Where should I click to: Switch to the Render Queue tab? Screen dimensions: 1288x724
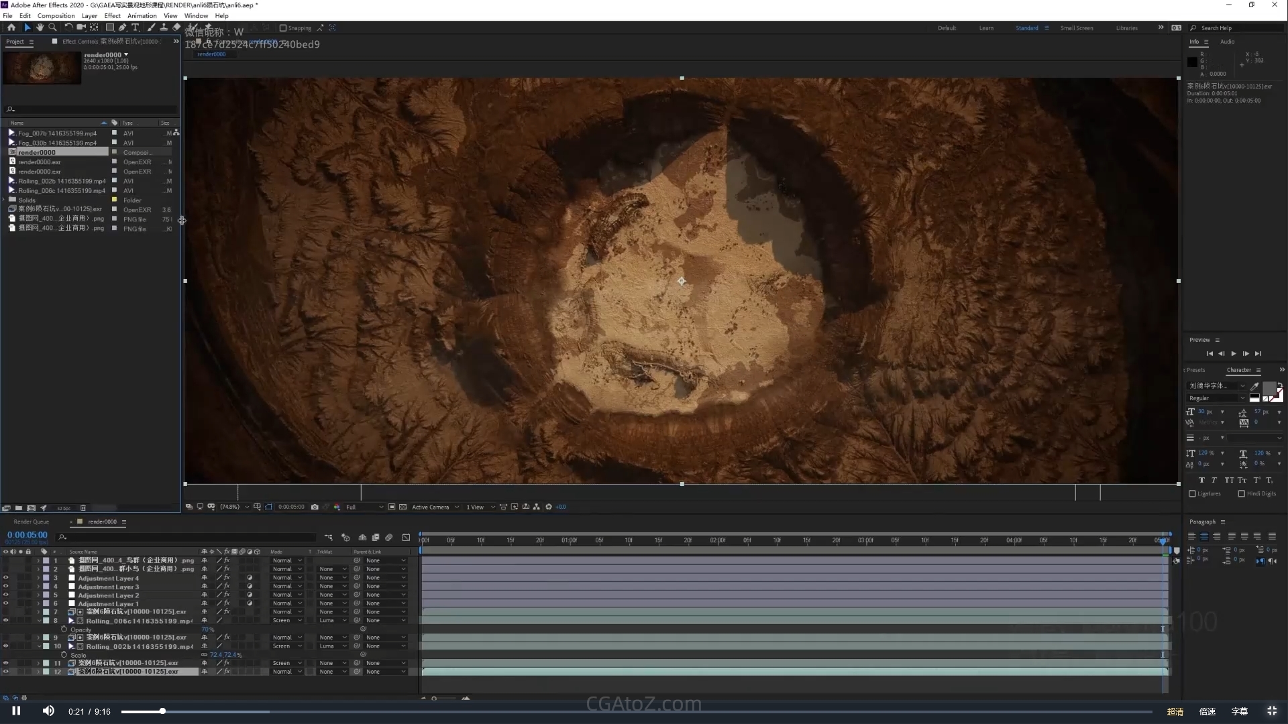31,522
